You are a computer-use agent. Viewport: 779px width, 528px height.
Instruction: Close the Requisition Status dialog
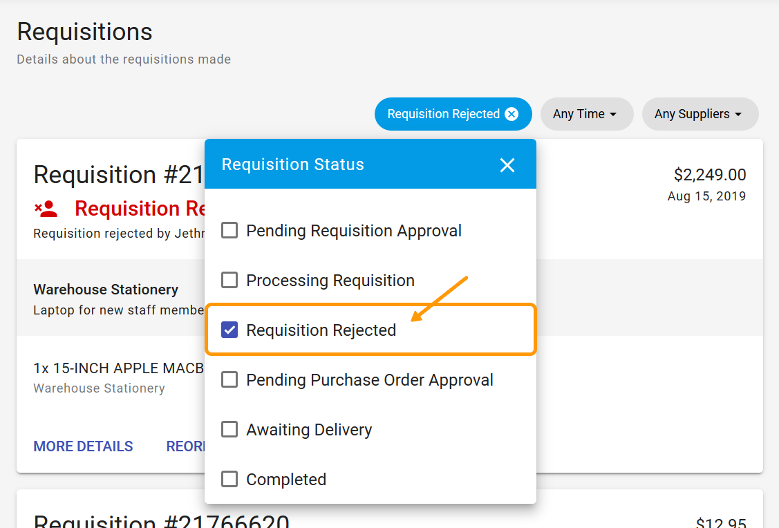point(507,164)
